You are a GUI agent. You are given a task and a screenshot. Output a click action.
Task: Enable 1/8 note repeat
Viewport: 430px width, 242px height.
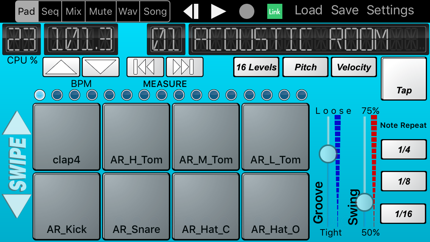point(404,181)
